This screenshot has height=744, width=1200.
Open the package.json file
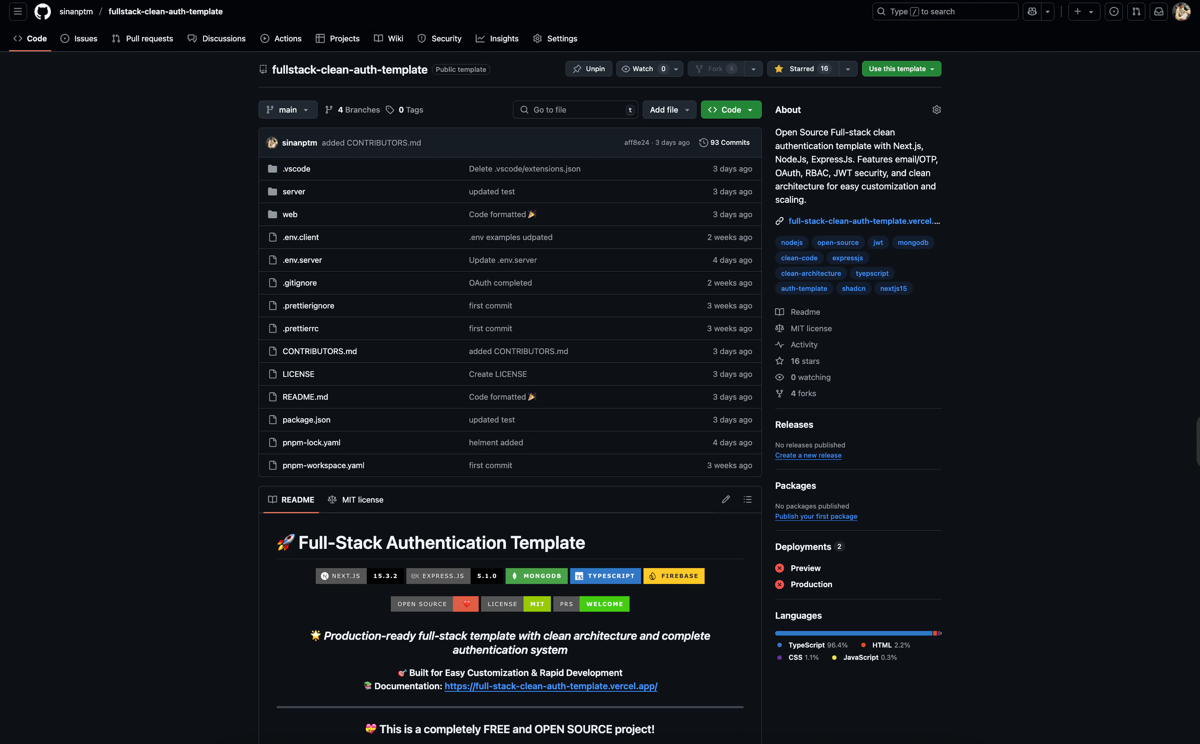click(x=306, y=420)
